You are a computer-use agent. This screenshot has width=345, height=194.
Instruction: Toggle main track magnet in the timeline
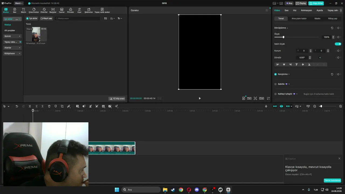275,106
